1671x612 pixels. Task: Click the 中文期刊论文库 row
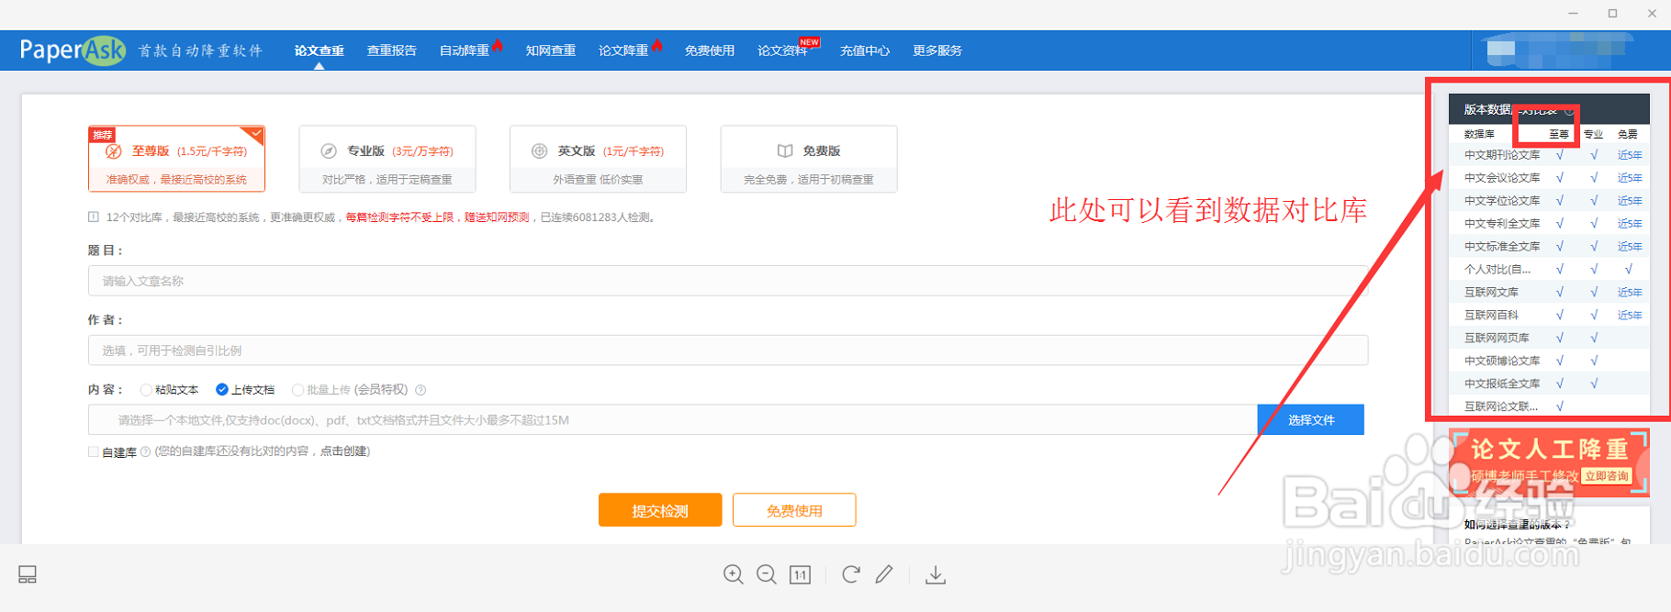point(1549,155)
